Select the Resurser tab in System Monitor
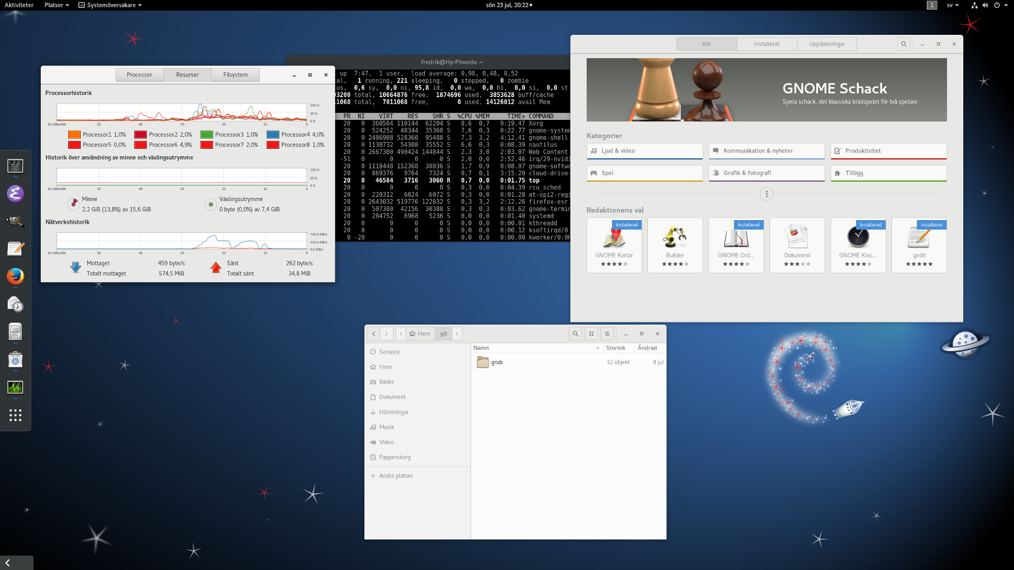 pyautogui.click(x=186, y=74)
